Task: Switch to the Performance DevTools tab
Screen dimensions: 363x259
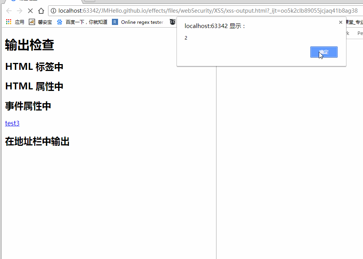Action: coord(360,33)
